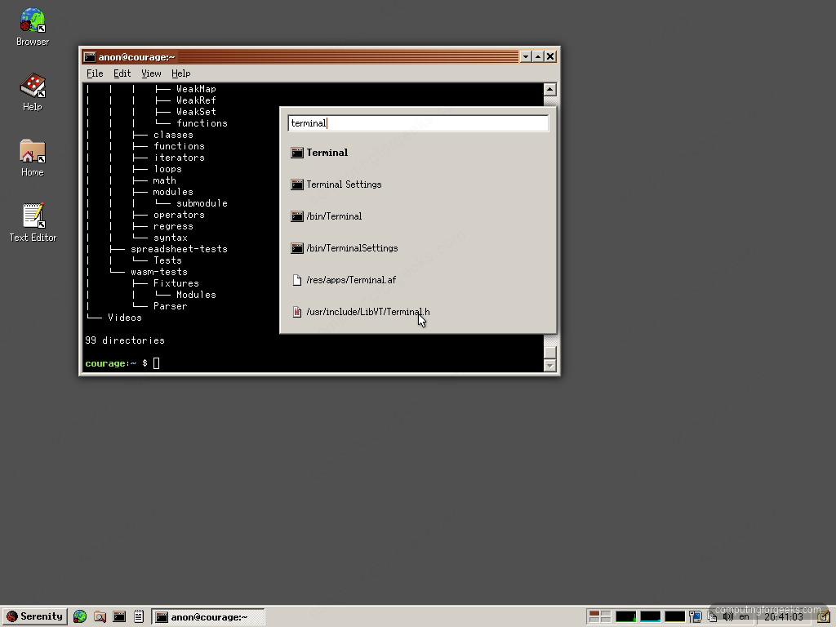Click the memory usage graph applet
The width and height of the screenshot is (836, 627).
651,617
